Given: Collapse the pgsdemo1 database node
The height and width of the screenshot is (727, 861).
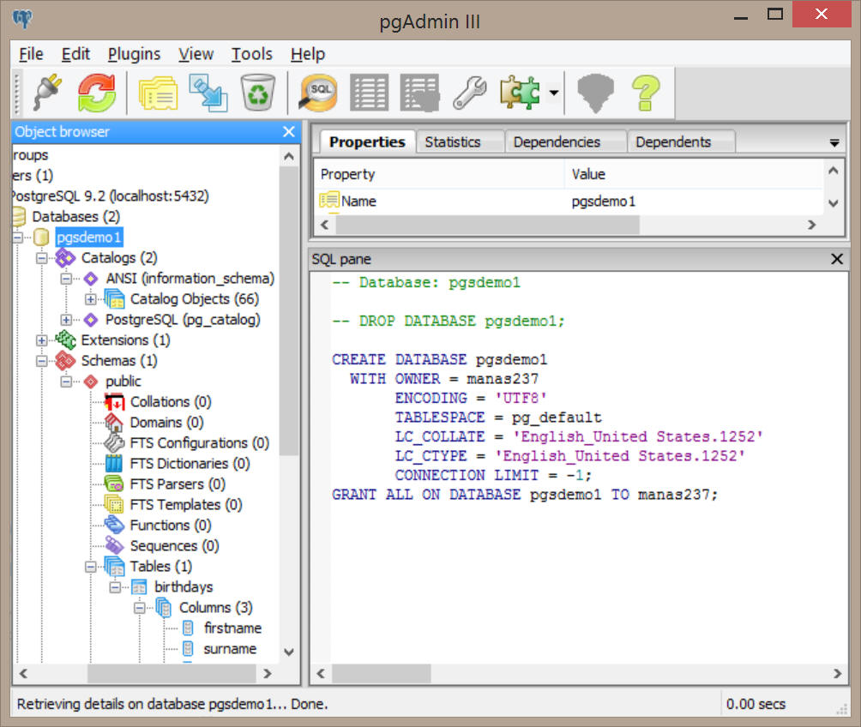Looking at the screenshot, I should [17, 237].
